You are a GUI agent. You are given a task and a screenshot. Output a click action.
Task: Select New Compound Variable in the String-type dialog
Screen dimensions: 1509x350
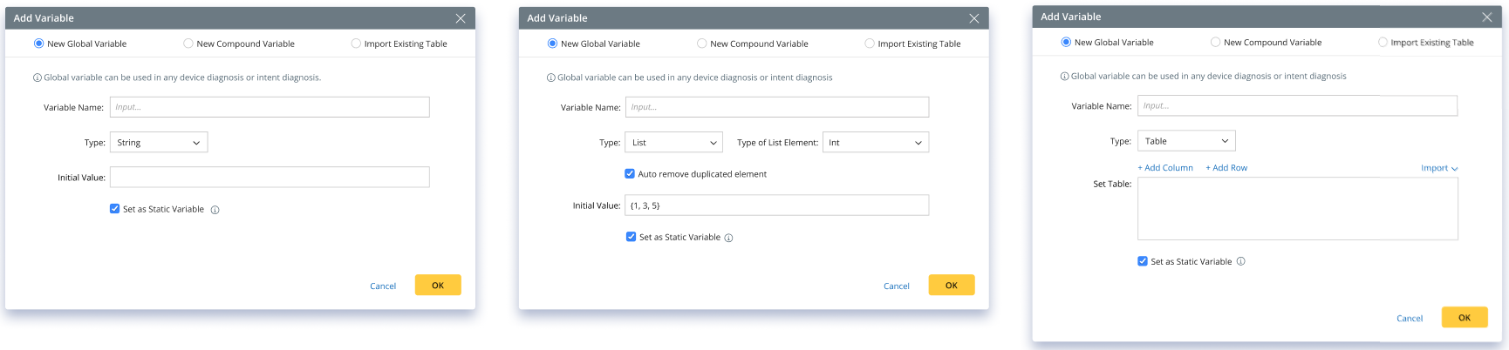[x=188, y=44]
